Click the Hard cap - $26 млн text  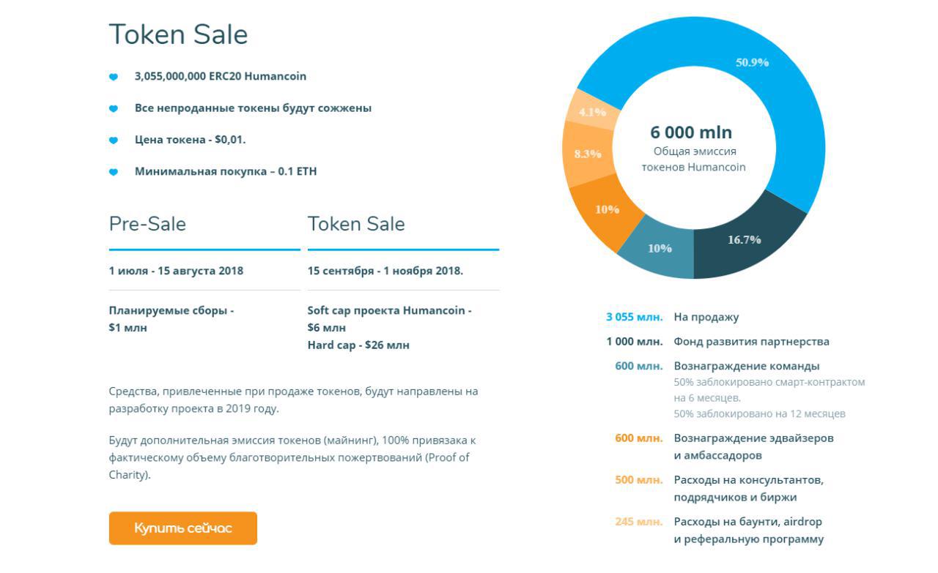coord(358,345)
